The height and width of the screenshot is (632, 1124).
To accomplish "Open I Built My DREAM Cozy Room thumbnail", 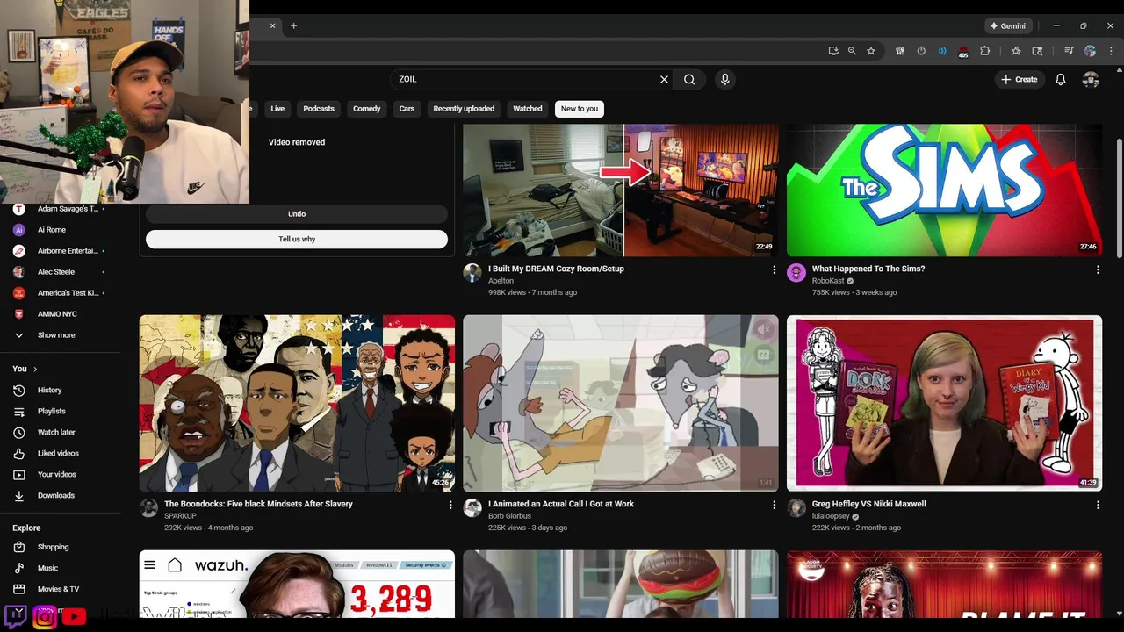I will [621, 190].
